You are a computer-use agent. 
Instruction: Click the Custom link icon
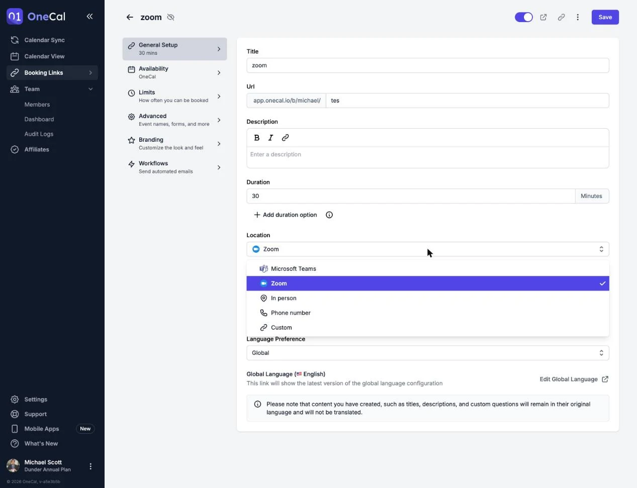[263, 327]
